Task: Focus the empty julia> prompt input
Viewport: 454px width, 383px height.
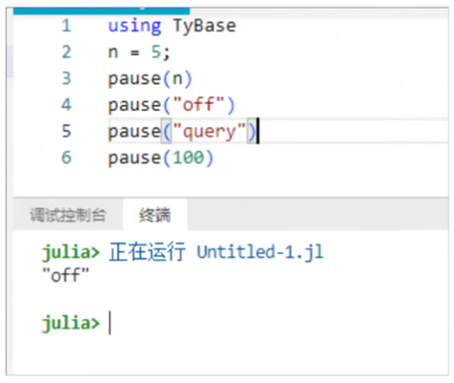Action: tap(110, 323)
